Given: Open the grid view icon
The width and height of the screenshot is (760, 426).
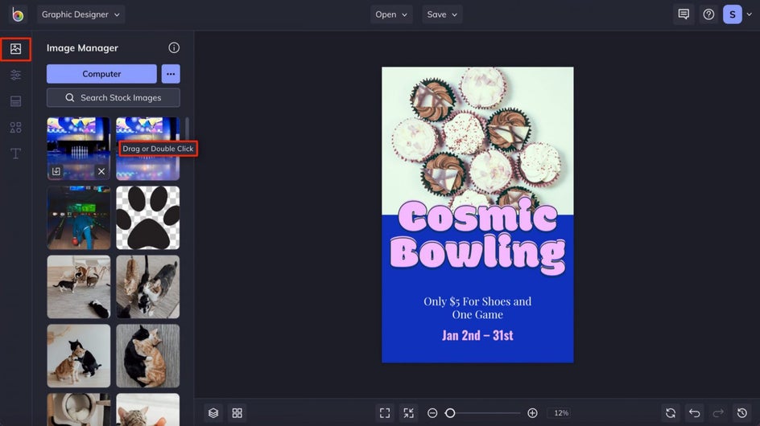Looking at the screenshot, I should (x=237, y=413).
